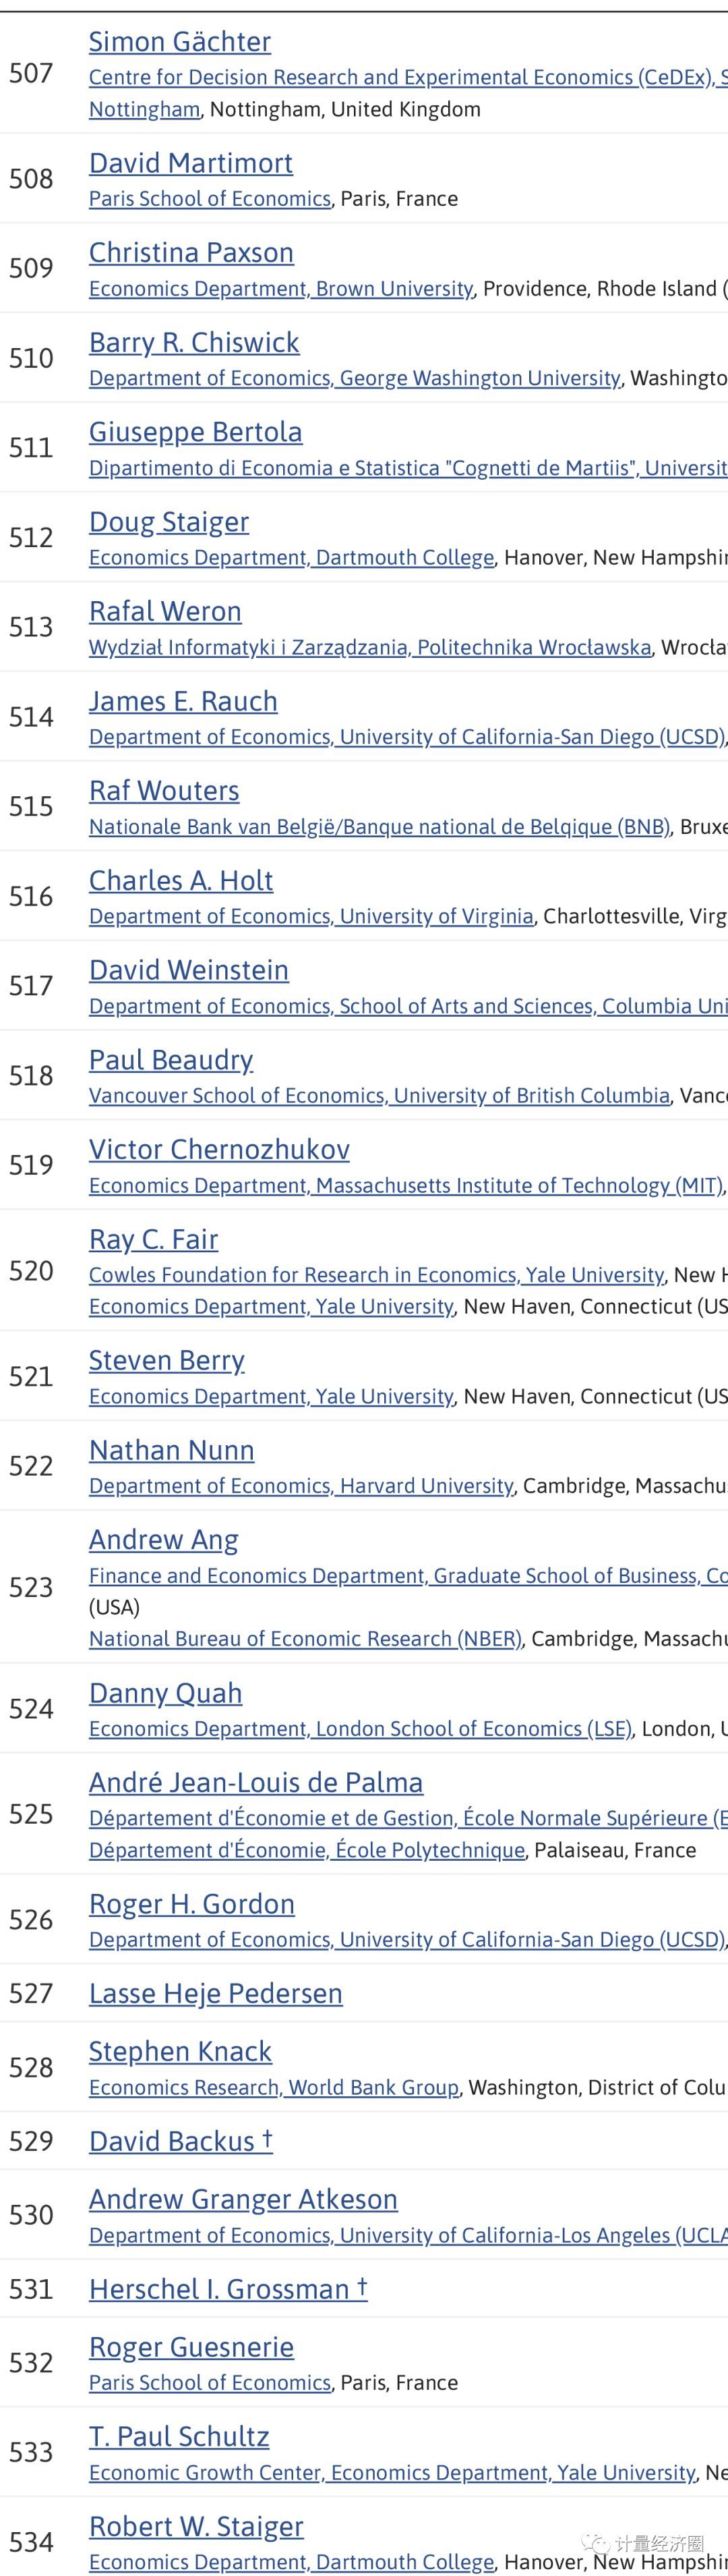Click the World Bank Group Economics Research link
Image resolution: width=728 pixels, height=2576 pixels.
[274, 2088]
